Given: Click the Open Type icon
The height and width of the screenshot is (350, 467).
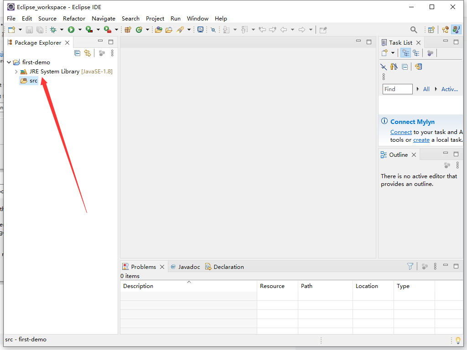Looking at the screenshot, I should tap(159, 30).
